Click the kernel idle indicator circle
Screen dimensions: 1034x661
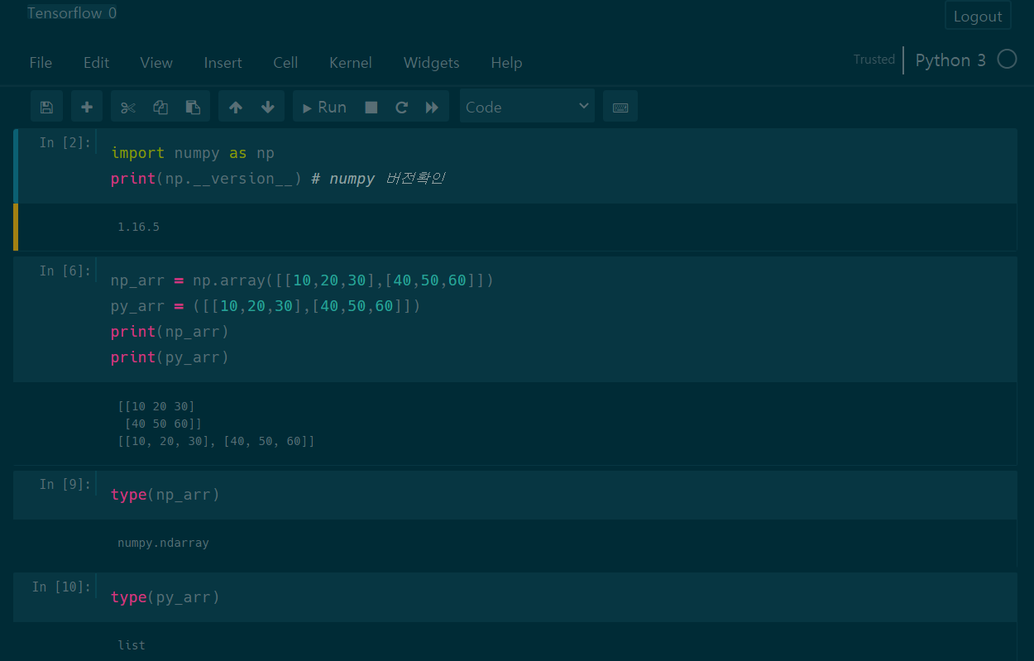coord(1007,60)
